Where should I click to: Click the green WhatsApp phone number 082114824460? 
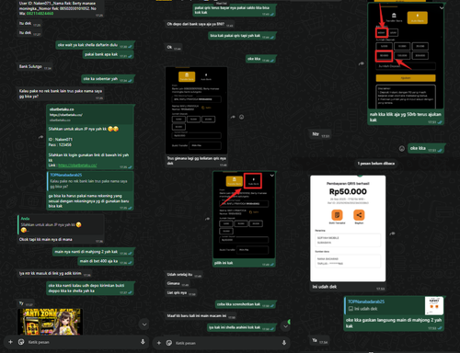40,14
